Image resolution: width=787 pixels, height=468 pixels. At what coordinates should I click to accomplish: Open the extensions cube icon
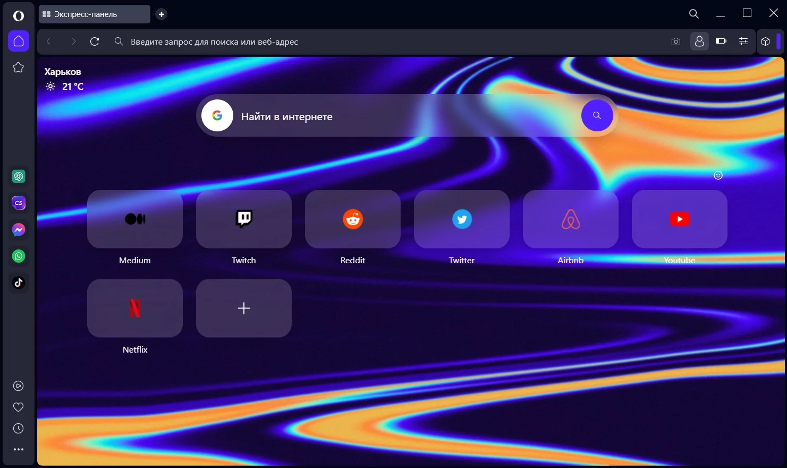(x=766, y=41)
